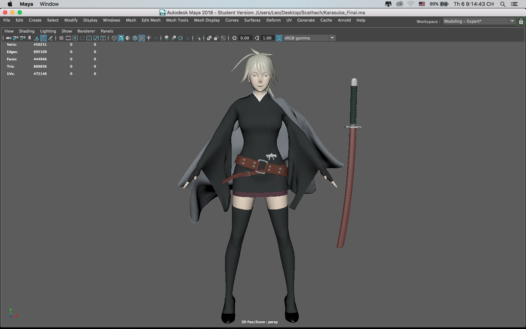This screenshot has height=329, width=526.
Task: Click the multisample anti-aliasing icon
Action: [180, 38]
